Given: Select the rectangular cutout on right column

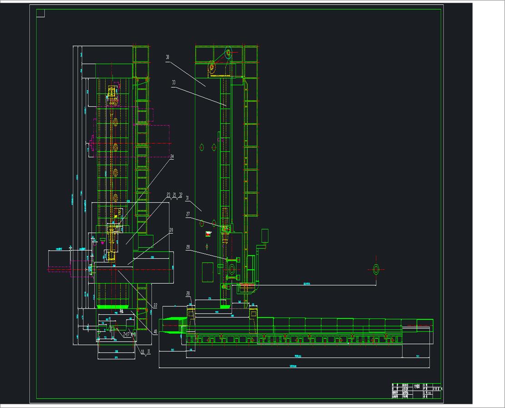Looking at the screenshot, I should coord(207,272).
